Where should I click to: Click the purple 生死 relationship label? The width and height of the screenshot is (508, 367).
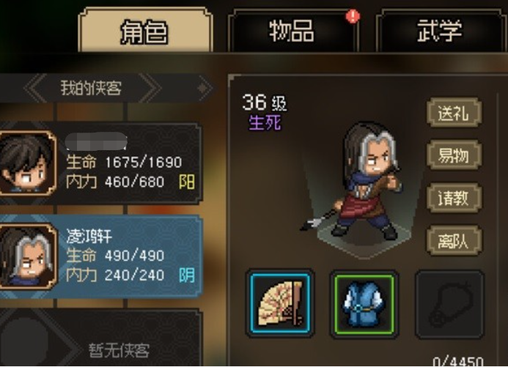click(265, 123)
